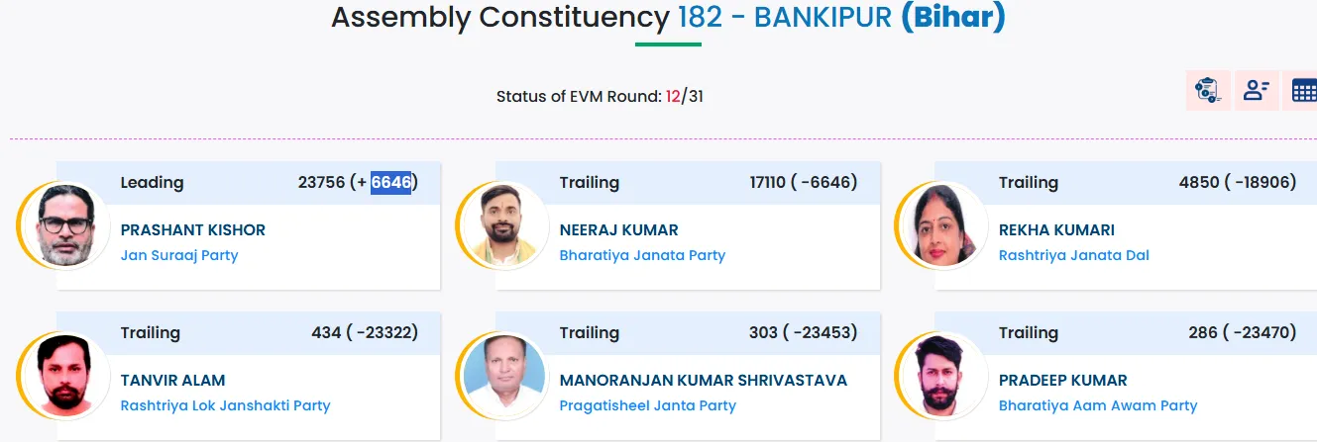Open Pragatisheel Janta Party link
This screenshot has height=442, width=1317.
coord(648,405)
